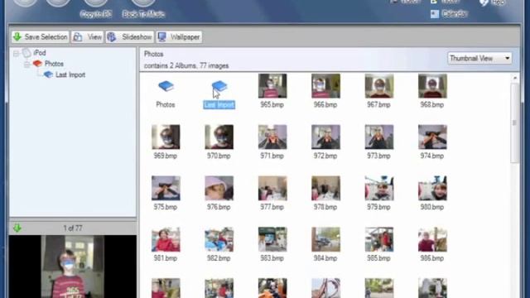
Task: Select thumbnail 977.bmp
Action: 272,188
